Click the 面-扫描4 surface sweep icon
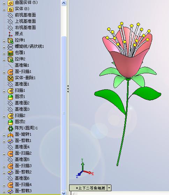 click(10, 185)
